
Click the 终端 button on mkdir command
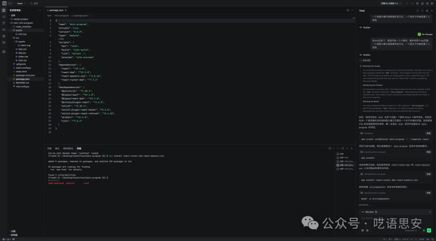[428, 193]
